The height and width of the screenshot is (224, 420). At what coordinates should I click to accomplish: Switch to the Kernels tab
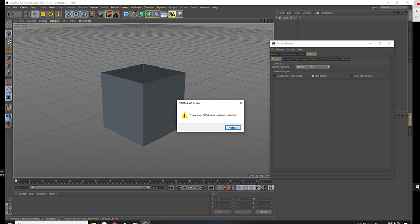[x=275, y=54]
